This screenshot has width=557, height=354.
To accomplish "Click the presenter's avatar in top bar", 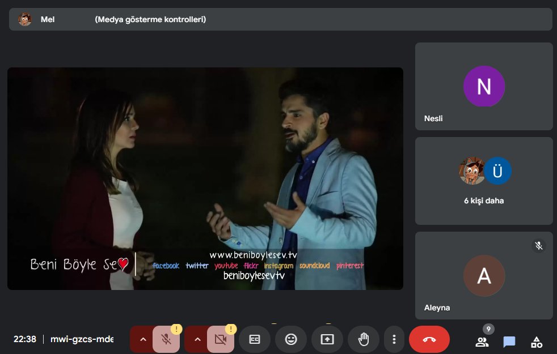I will pyautogui.click(x=25, y=19).
